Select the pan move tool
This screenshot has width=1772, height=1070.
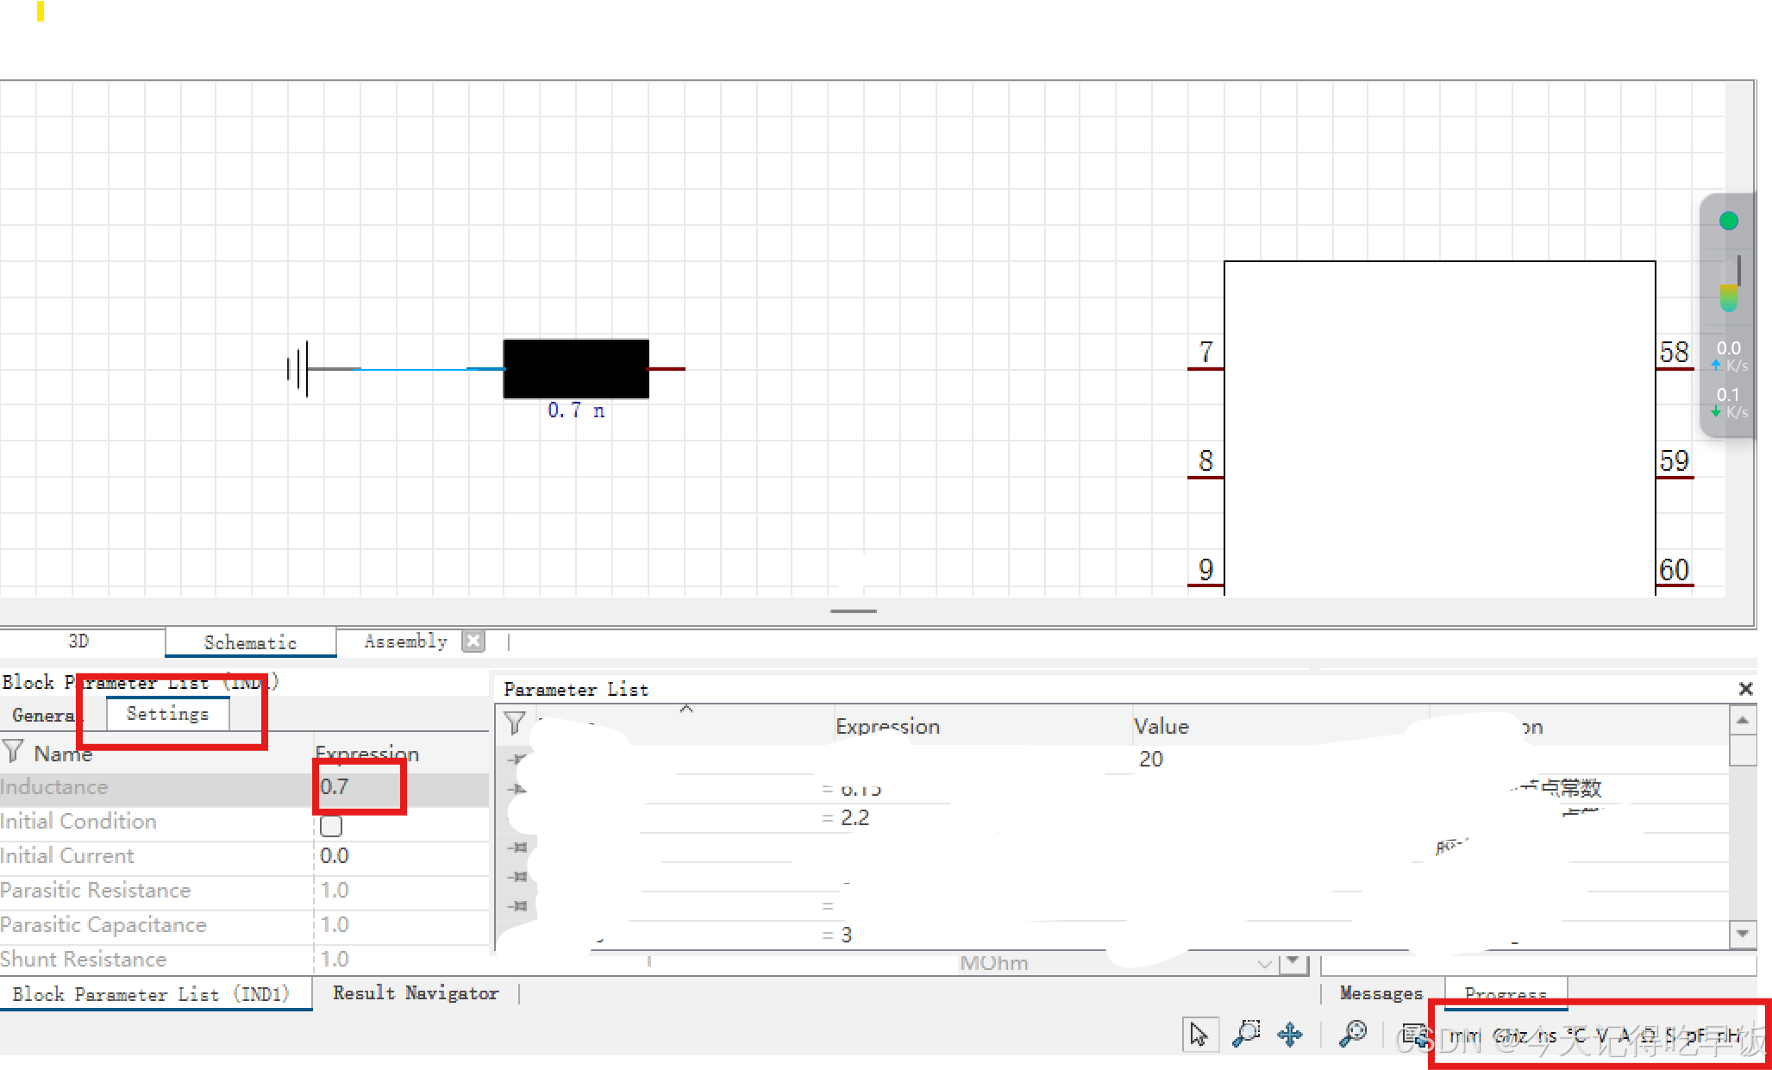pos(1290,1034)
